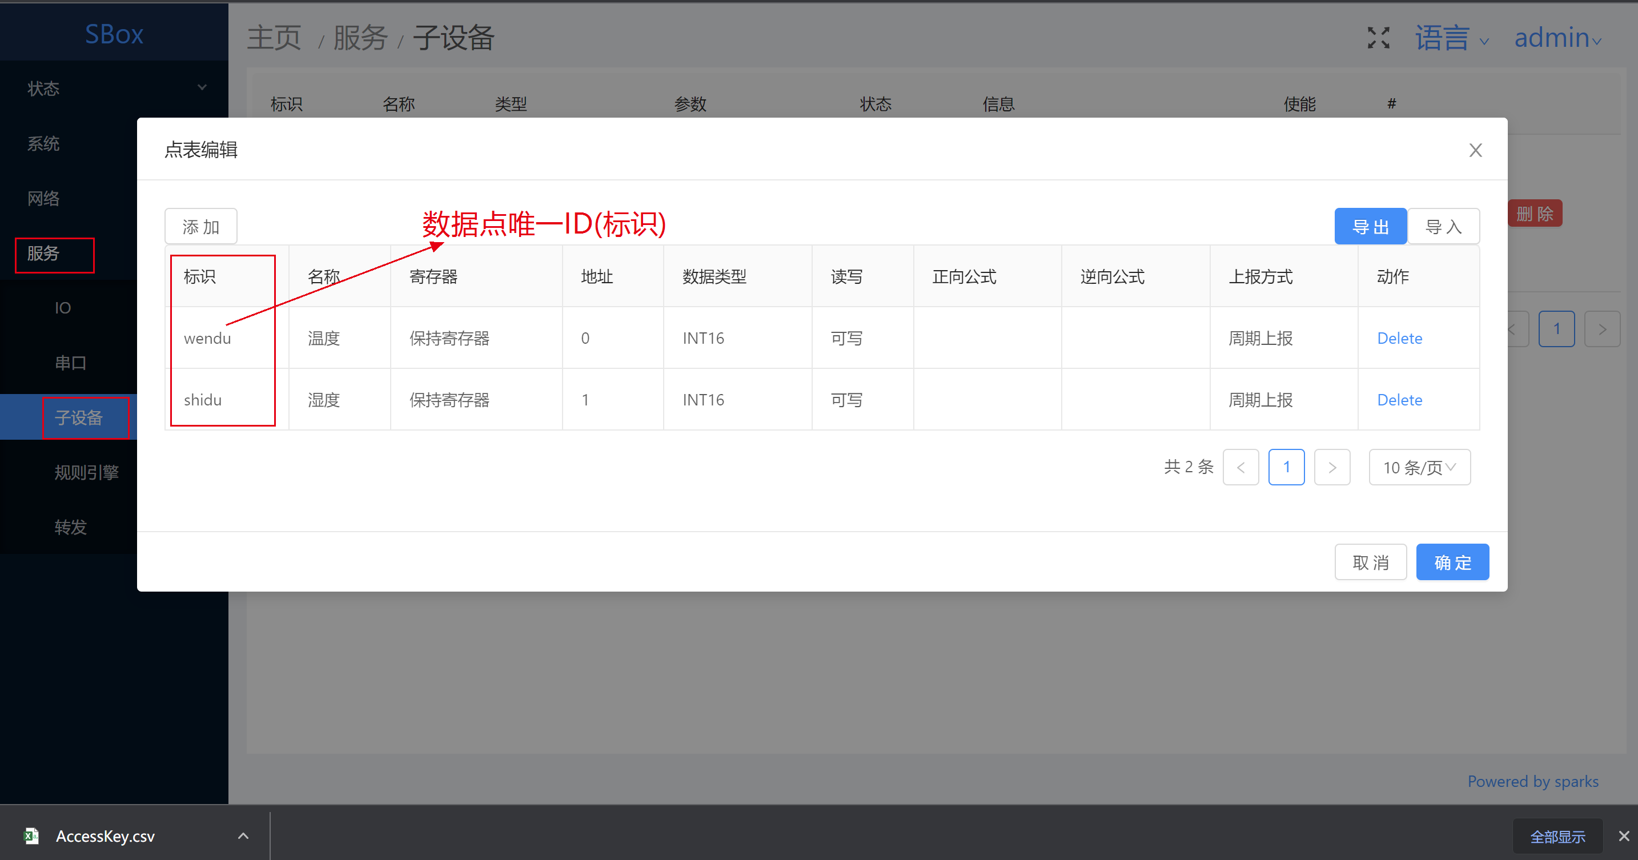Open the 10 条/页 page size dropdown
Viewport: 1638px width, 860px height.
[x=1419, y=467]
